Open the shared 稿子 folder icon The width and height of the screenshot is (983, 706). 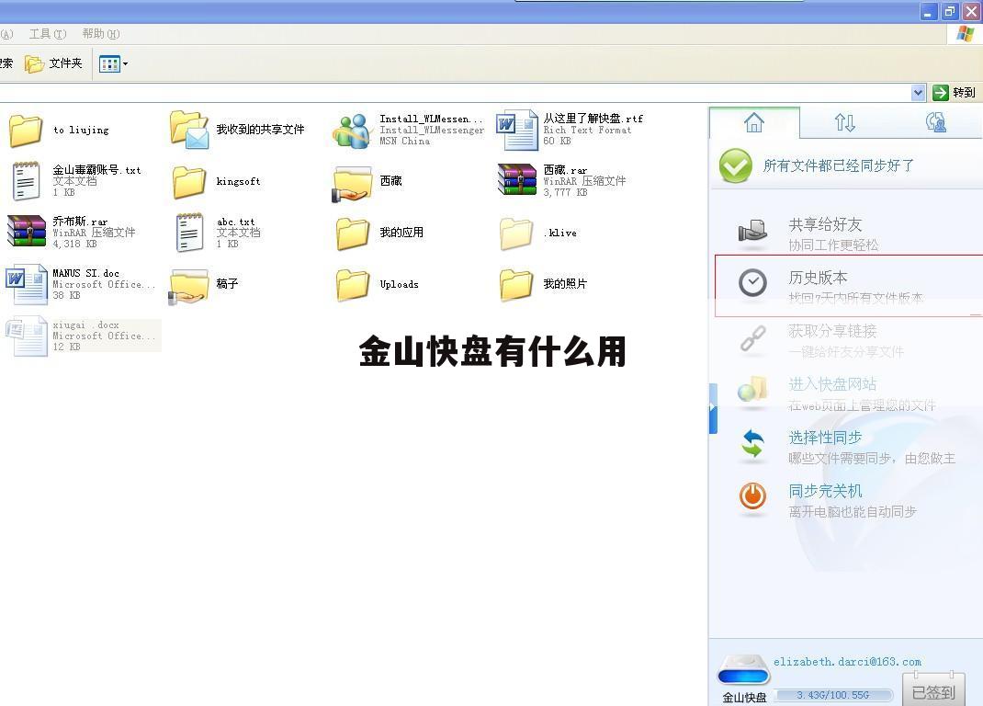[x=188, y=286]
